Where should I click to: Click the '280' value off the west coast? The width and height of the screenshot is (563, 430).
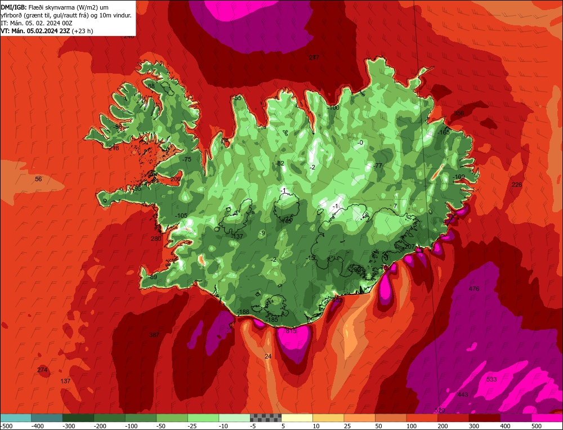click(x=156, y=239)
